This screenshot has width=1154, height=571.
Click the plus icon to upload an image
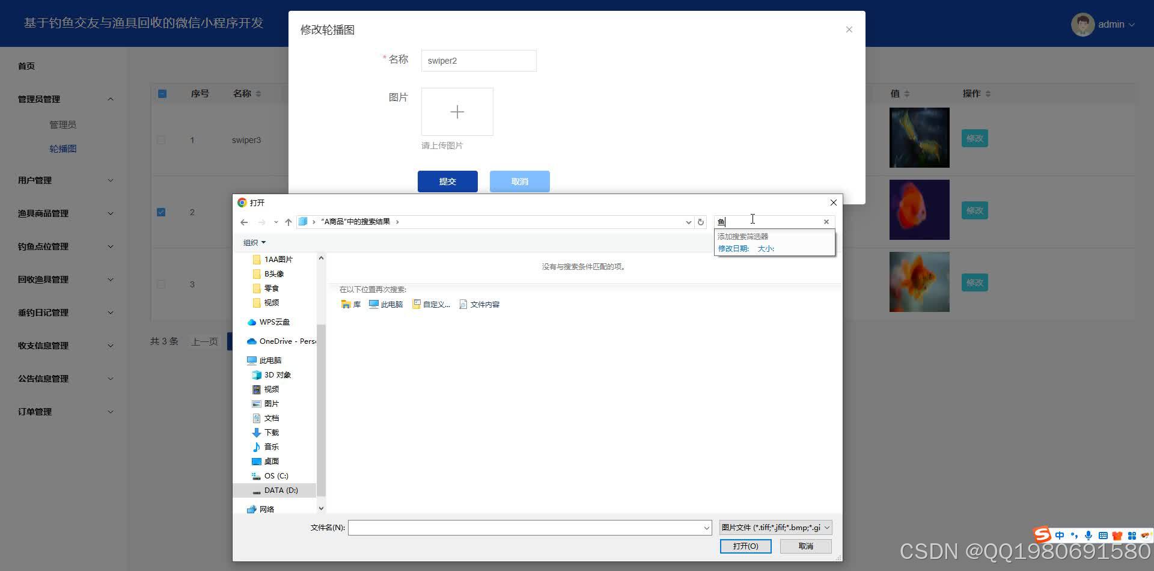tap(457, 112)
